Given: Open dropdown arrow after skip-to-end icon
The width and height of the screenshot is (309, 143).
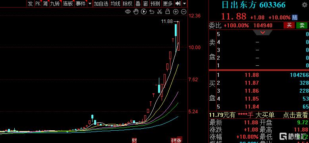Looking at the screenshot, I should [184, 4].
